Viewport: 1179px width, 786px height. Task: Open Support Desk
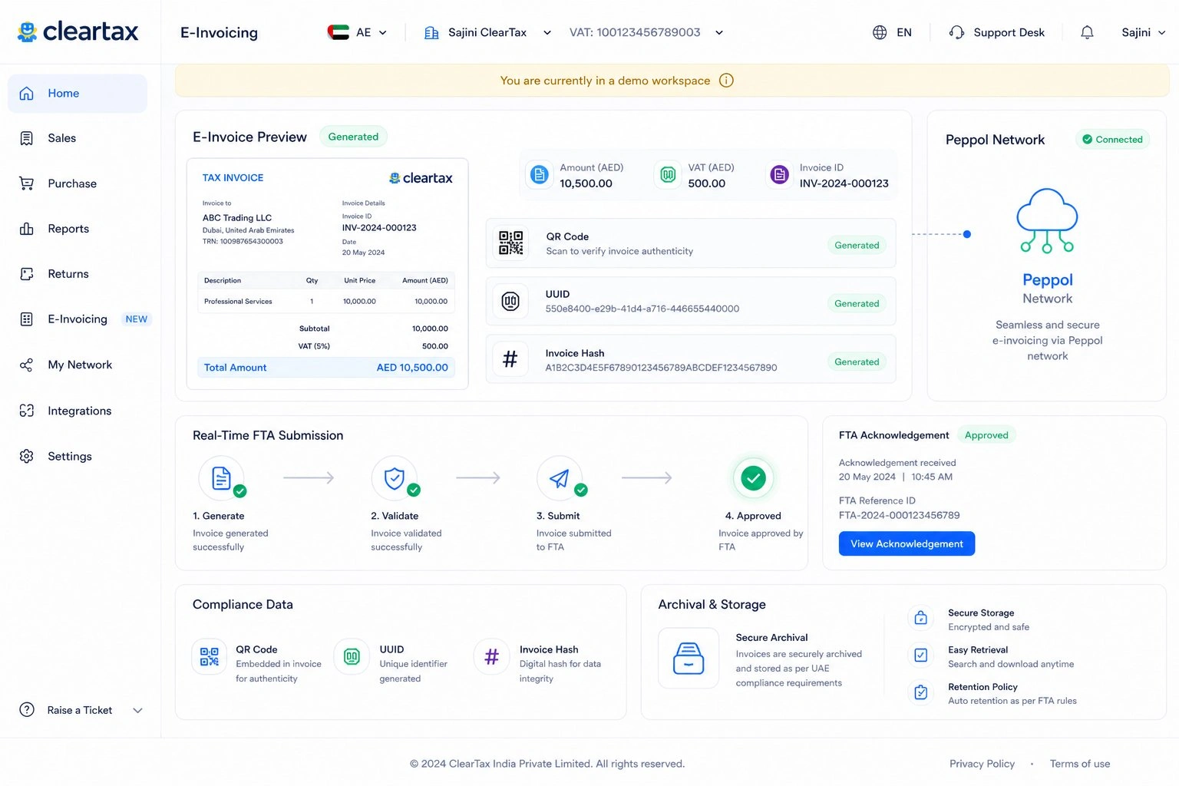click(996, 32)
